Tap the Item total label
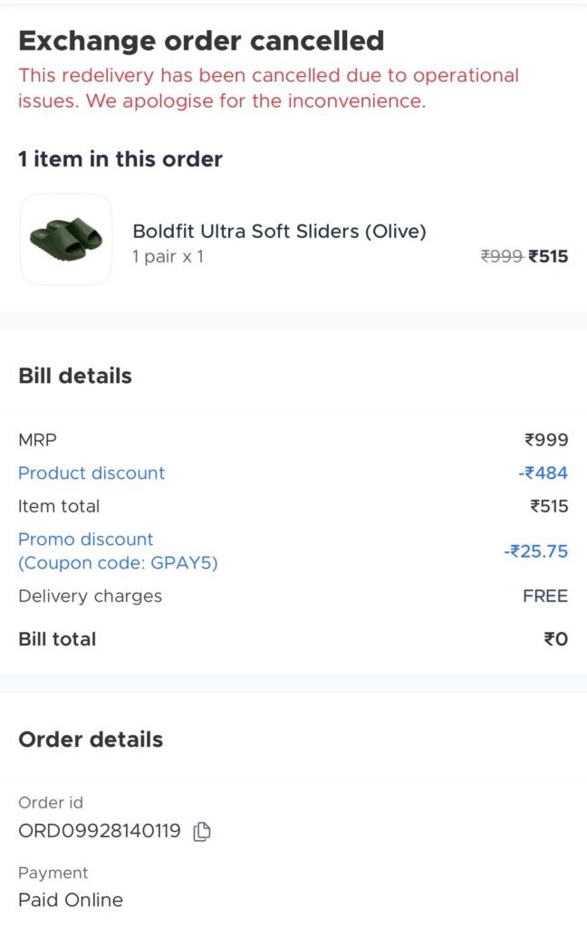The width and height of the screenshot is (587, 927). coord(59,506)
